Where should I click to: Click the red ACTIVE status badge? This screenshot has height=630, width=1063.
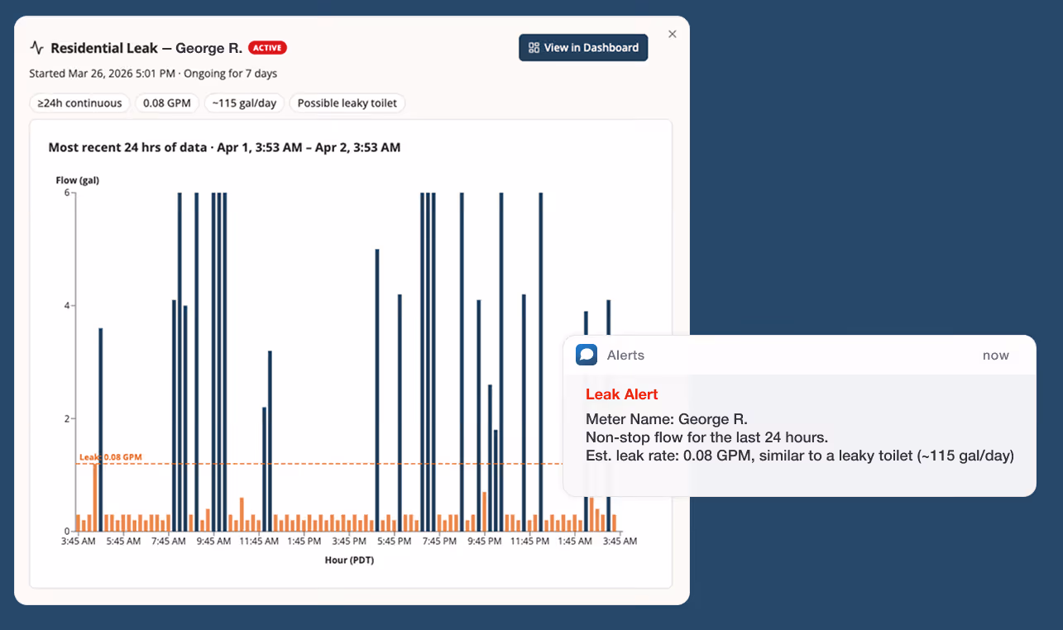[267, 48]
